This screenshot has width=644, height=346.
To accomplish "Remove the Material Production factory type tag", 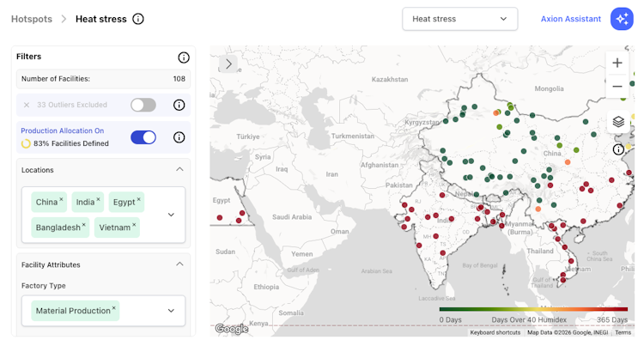I will tap(113, 308).
